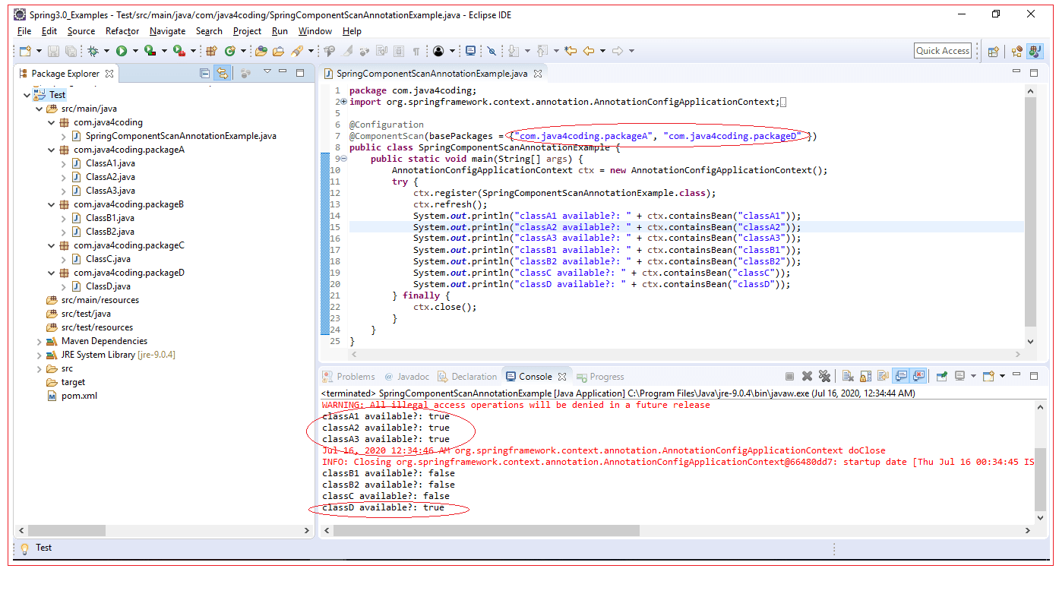Collapse the com.java4coding.packageA package
The width and height of the screenshot is (1059, 597).
(x=52, y=149)
